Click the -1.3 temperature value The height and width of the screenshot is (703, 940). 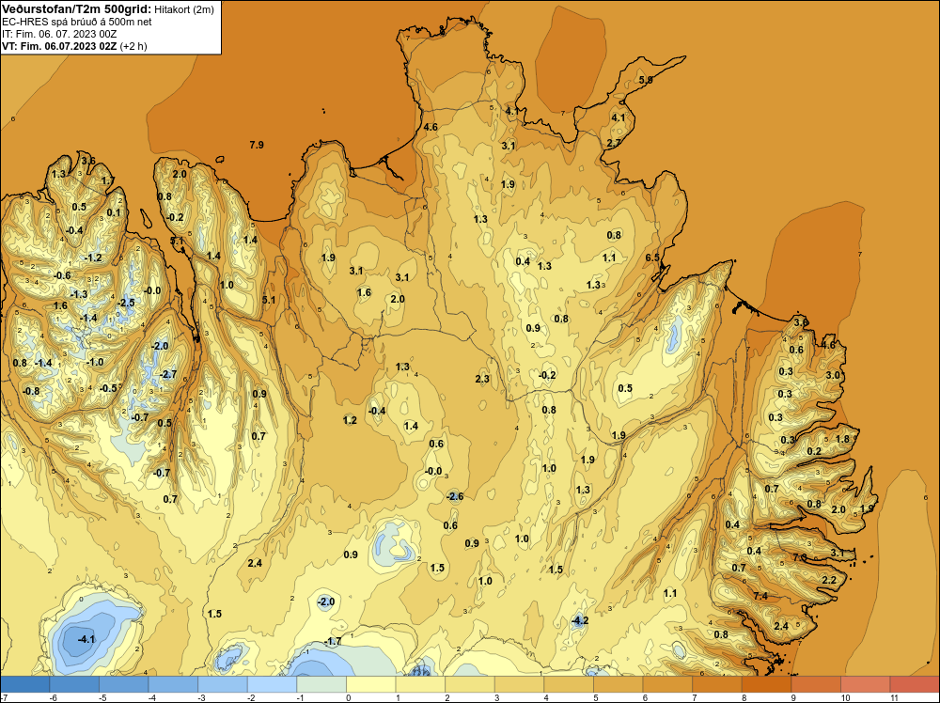tap(79, 294)
